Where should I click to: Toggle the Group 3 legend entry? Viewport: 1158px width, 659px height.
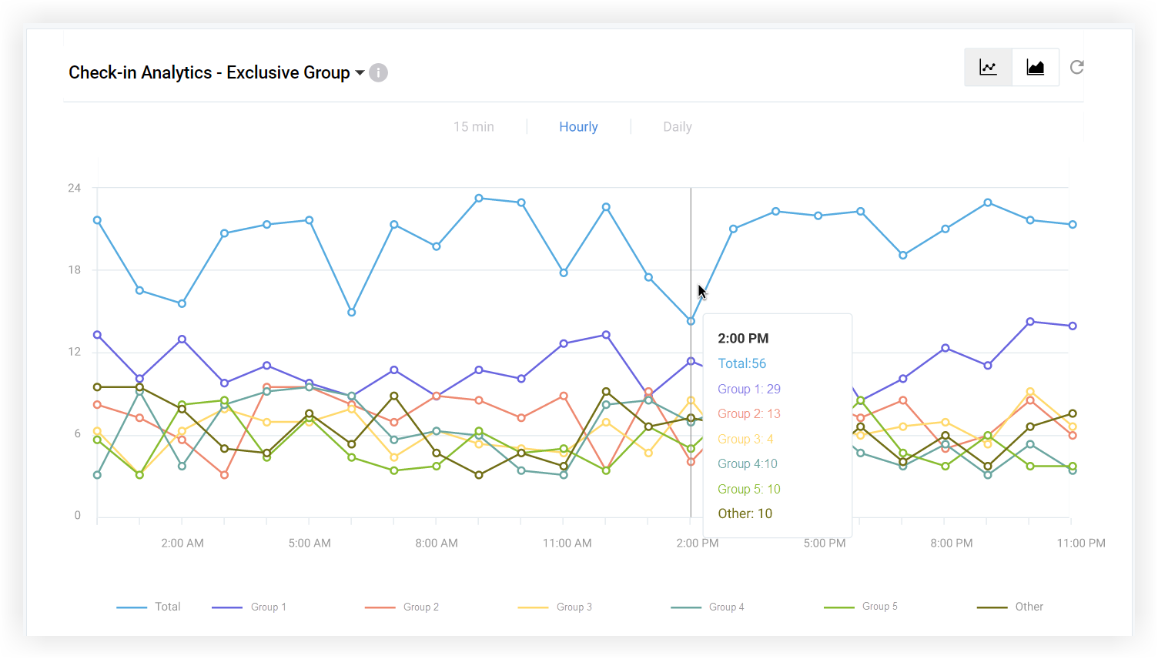pos(555,607)
